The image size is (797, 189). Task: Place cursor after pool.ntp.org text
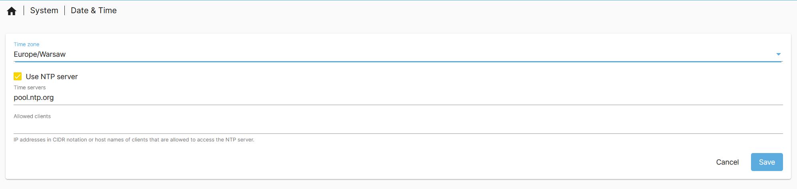click(x=55, y=97)
